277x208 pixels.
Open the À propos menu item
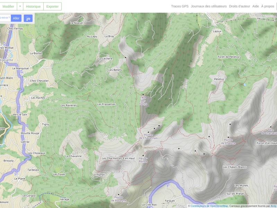pos(268,6)
